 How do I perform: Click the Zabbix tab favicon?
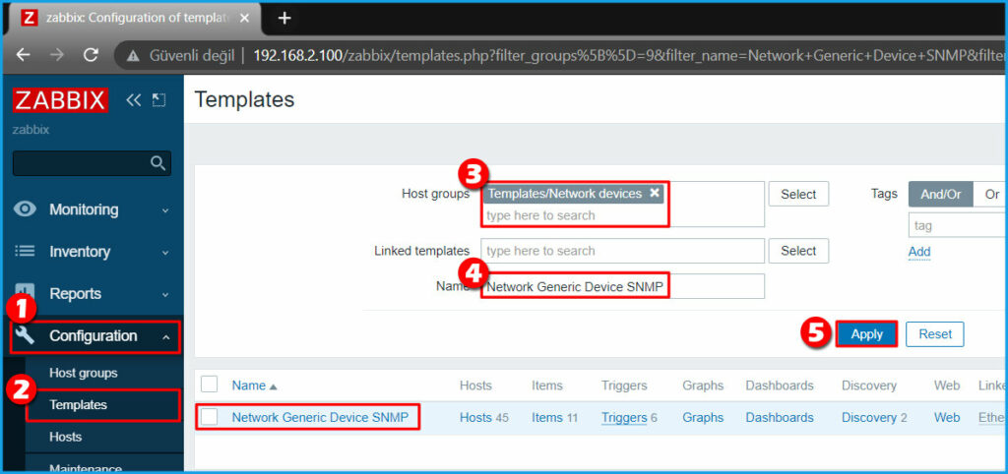[x=29, y=18]
